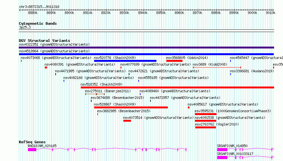This screenshot has width=283, height=161.
Task: Select the red esv2763762 variant bar
Action: pyautogui.click(x=205, y=127)
